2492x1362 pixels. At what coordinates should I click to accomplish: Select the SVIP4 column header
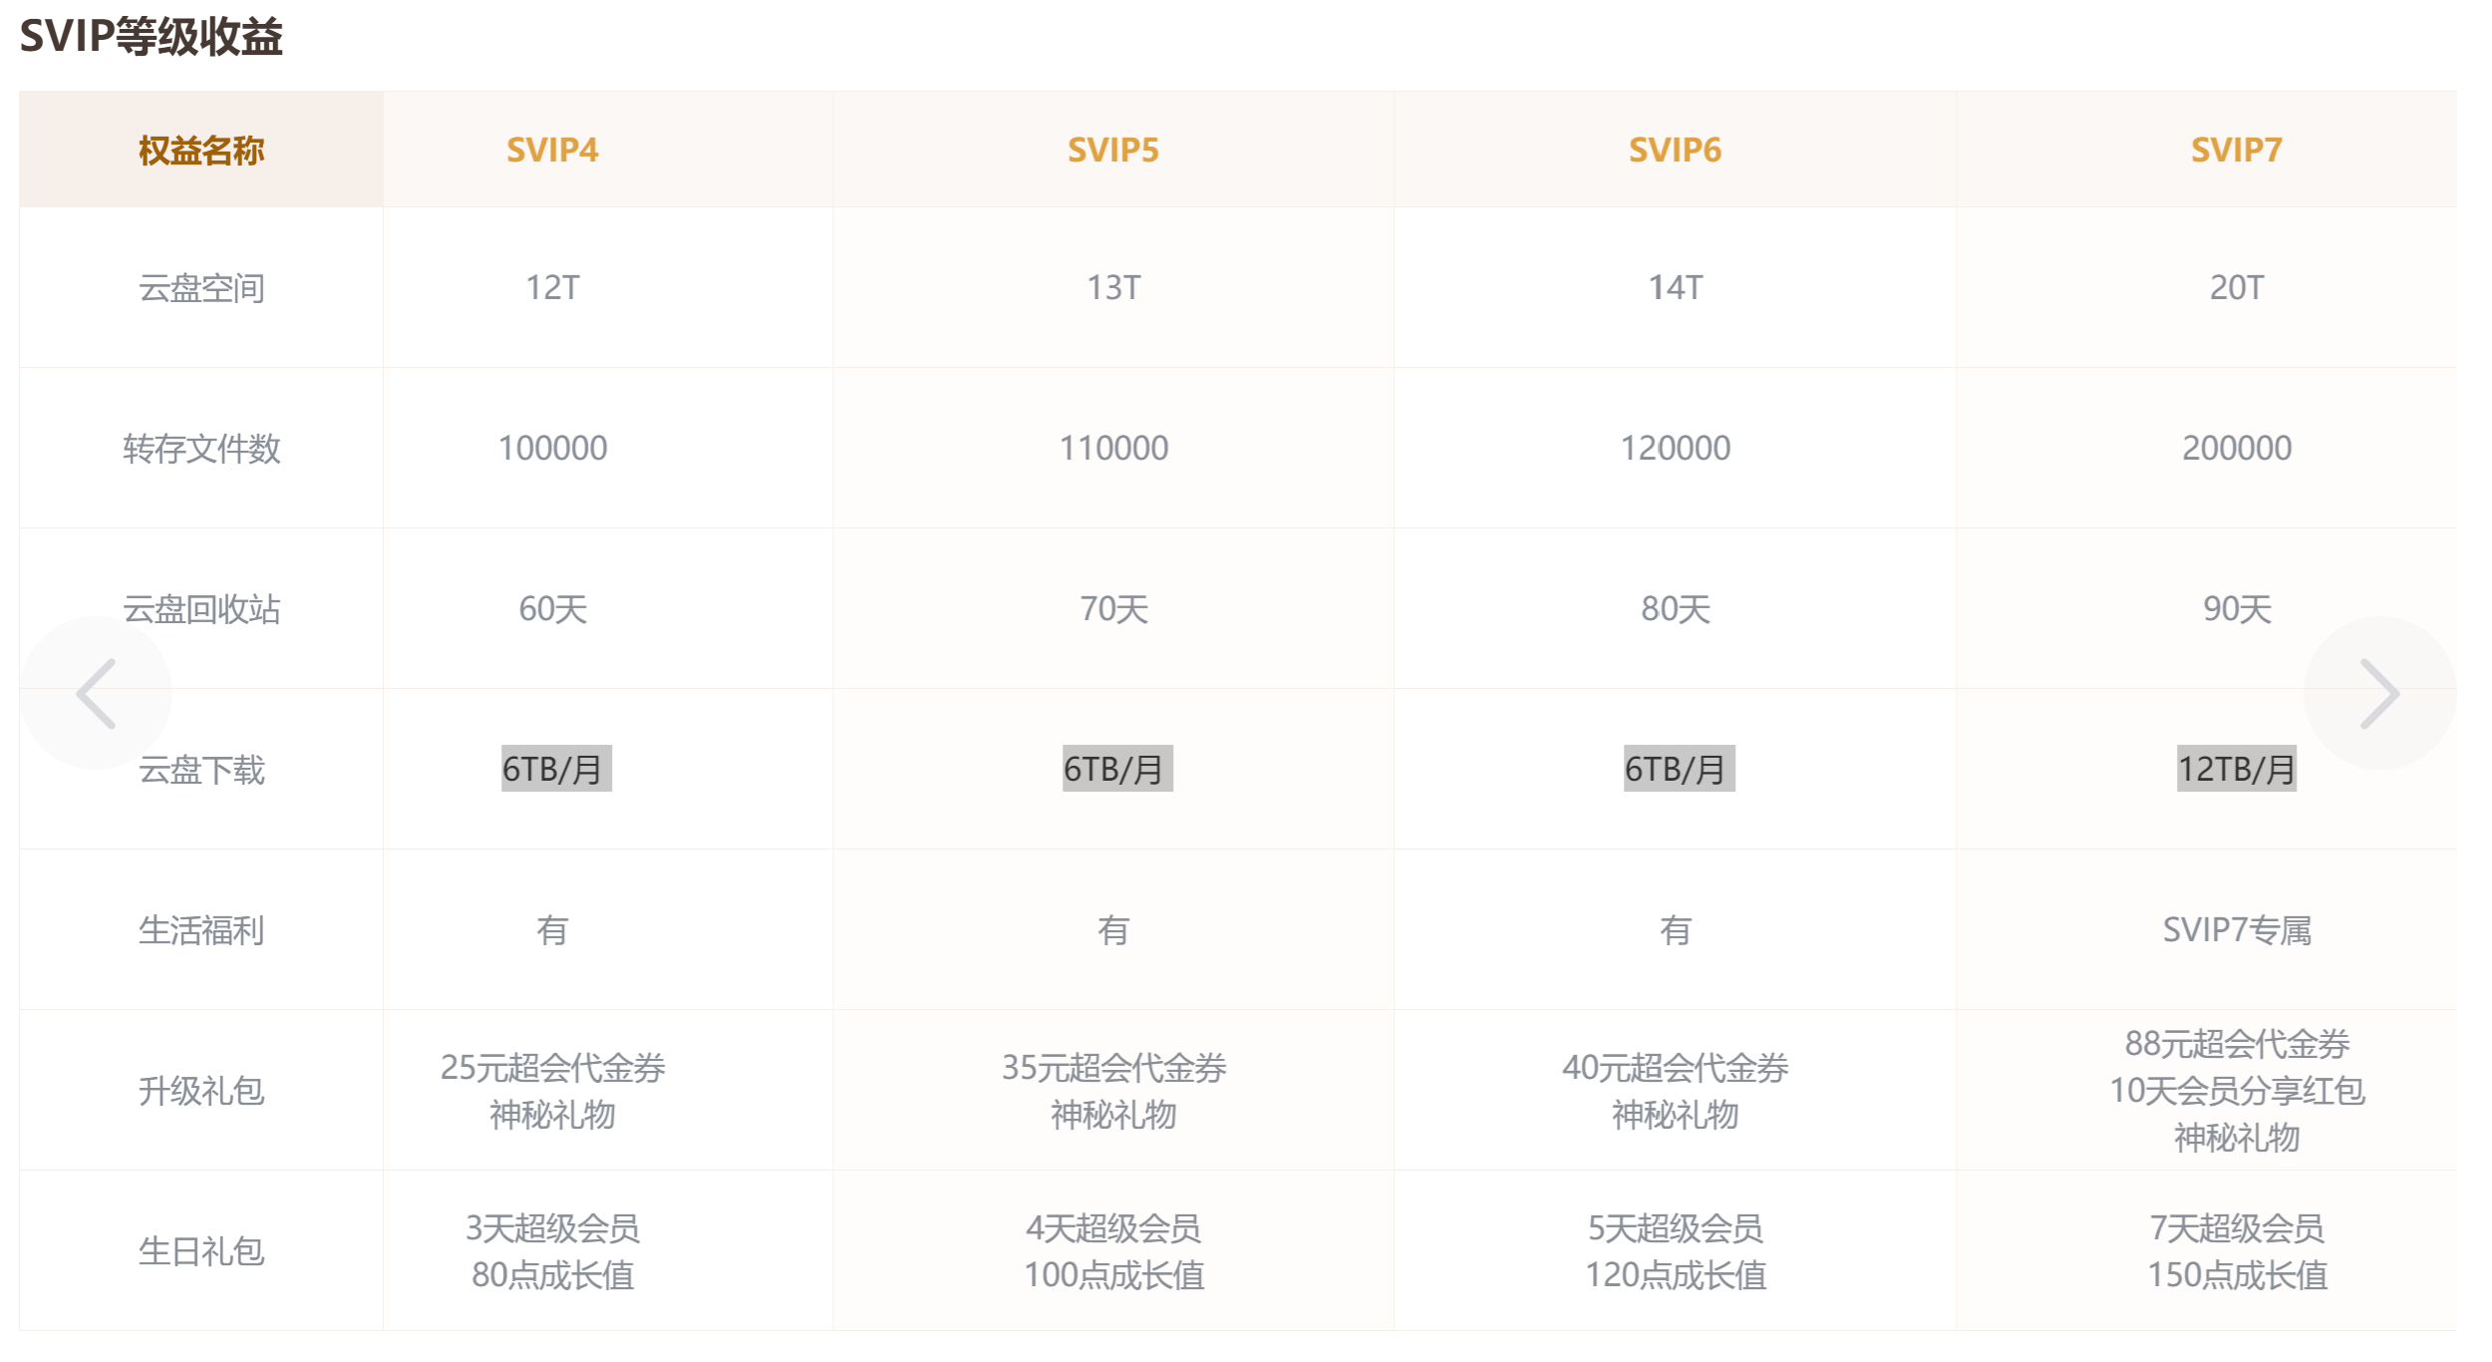click(x=551, y=150)
